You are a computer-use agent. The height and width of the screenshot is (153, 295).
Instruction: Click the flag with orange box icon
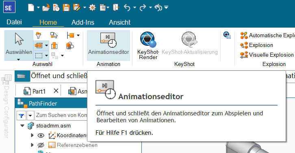tap(71, 35)
